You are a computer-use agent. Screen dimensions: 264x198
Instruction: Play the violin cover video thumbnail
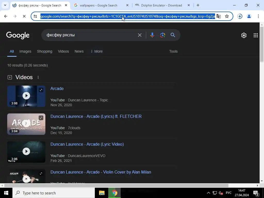coord(26,176)
